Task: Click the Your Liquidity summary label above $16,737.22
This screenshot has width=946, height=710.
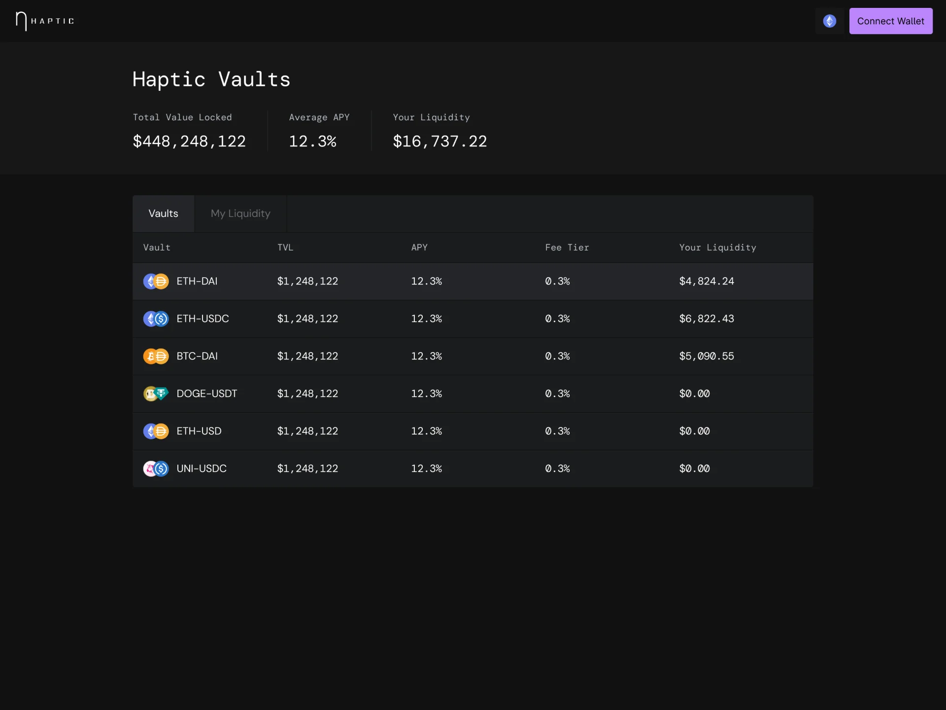Action: pos(431,117)
